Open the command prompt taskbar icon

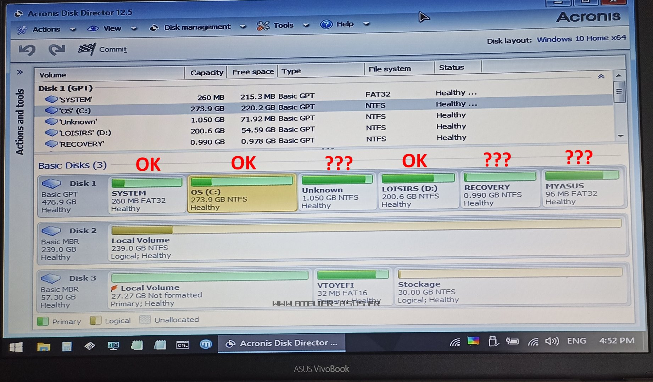[x=183, y=345]
